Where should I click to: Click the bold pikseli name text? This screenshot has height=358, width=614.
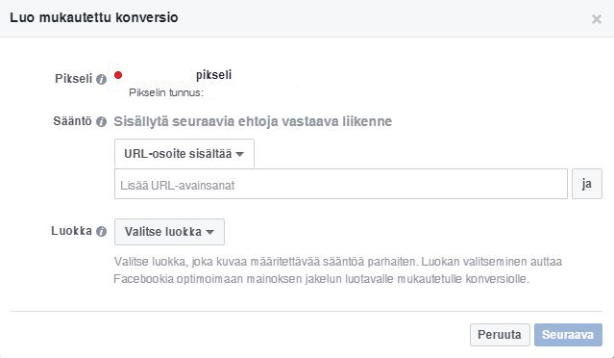coord(214,74)
